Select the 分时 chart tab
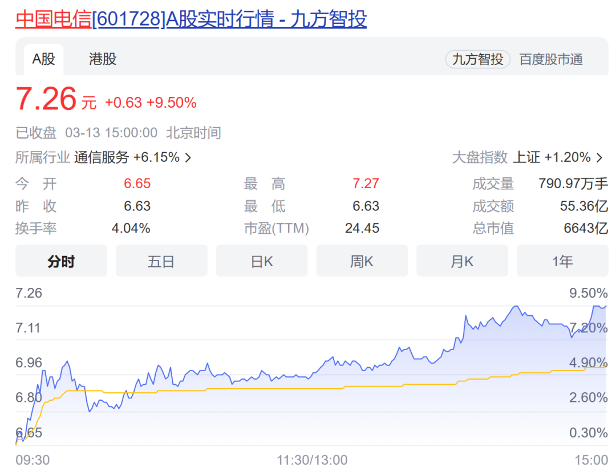 (x=61, y=261)
